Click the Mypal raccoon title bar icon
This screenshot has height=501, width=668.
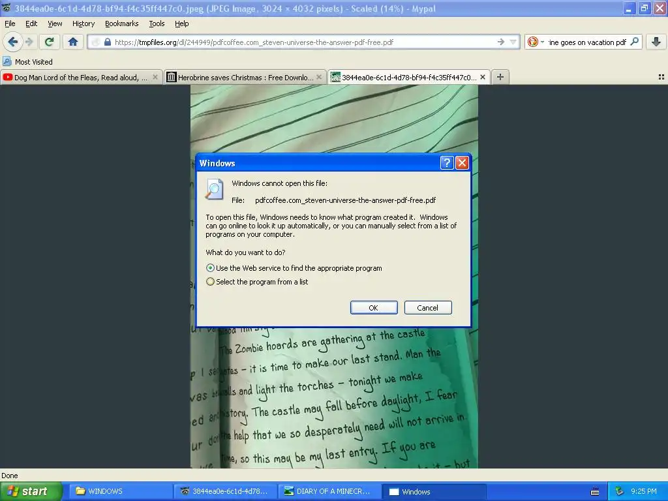(6, 8)
